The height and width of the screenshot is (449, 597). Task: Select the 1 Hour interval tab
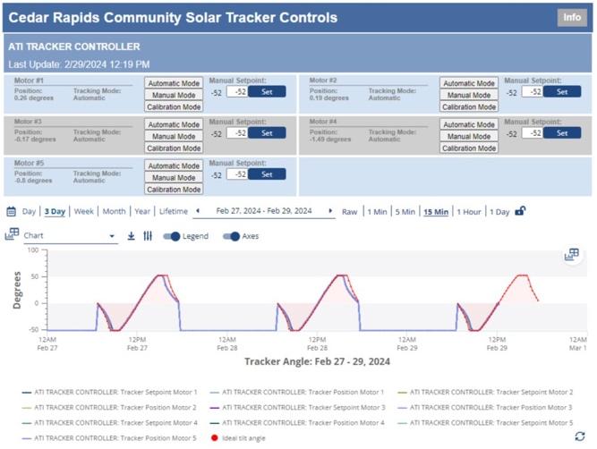point(469,212)
